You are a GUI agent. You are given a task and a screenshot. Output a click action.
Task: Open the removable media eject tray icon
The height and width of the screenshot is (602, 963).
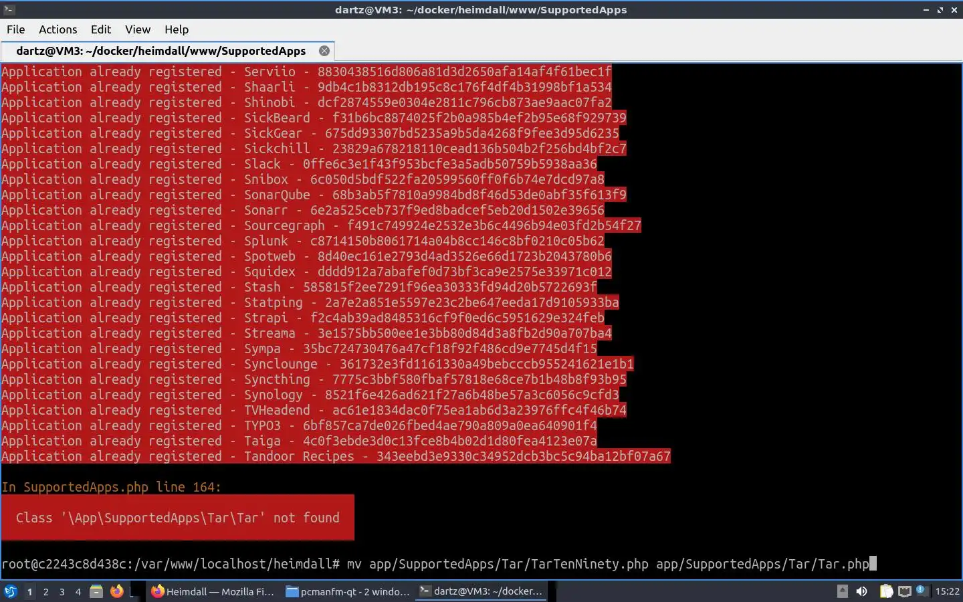coord(843,591)
